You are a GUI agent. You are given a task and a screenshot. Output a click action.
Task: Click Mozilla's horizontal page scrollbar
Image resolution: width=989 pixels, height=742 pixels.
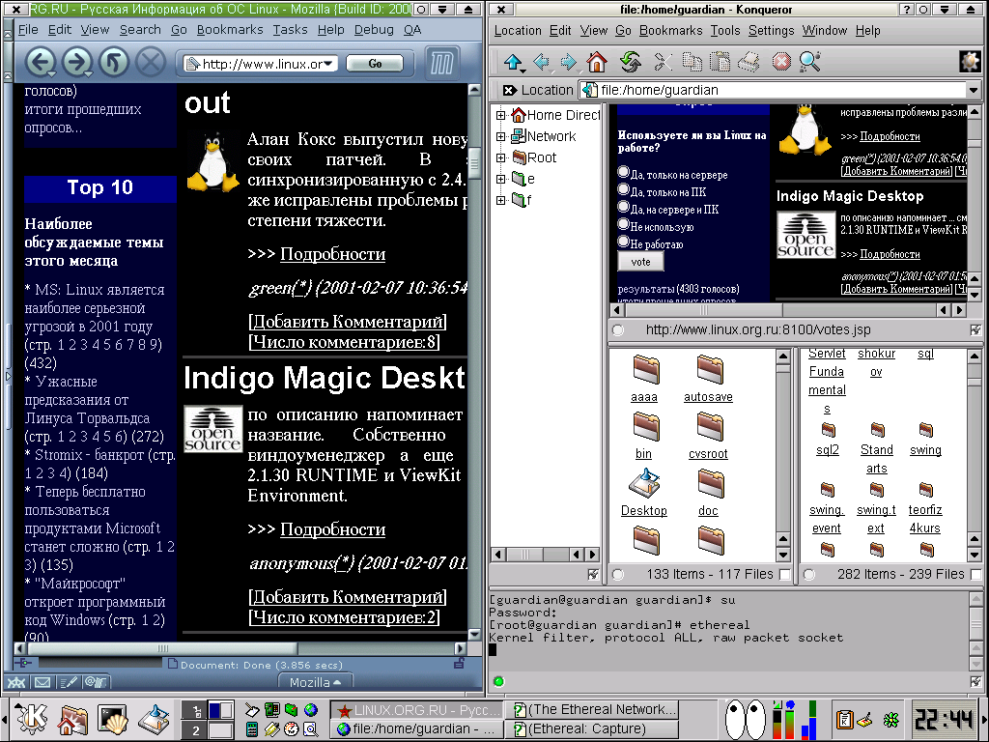coord(240,648)
